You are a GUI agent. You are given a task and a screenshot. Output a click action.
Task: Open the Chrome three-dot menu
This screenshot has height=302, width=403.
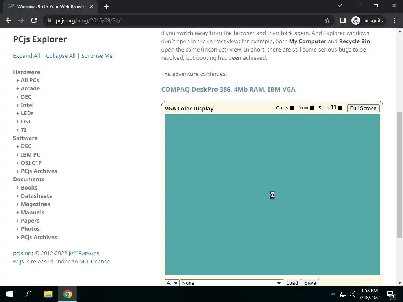[394, 20]
